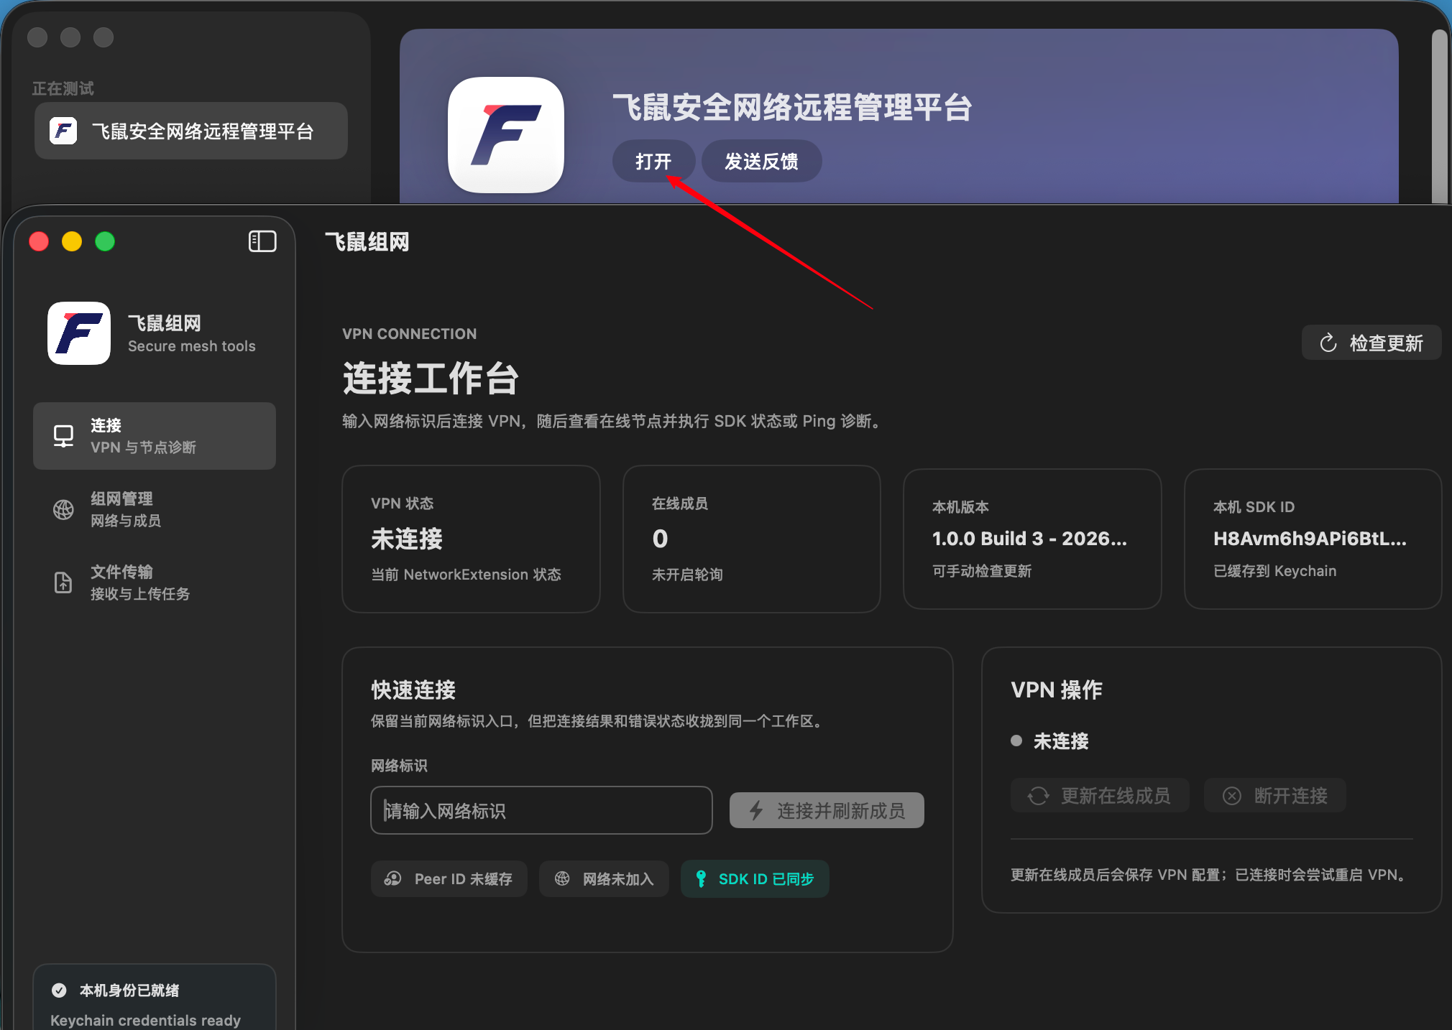Select 飞鼠安全网络远程管理平台 in 正在测试 list
This screenshot has width=1452, height=1030.
191,131
